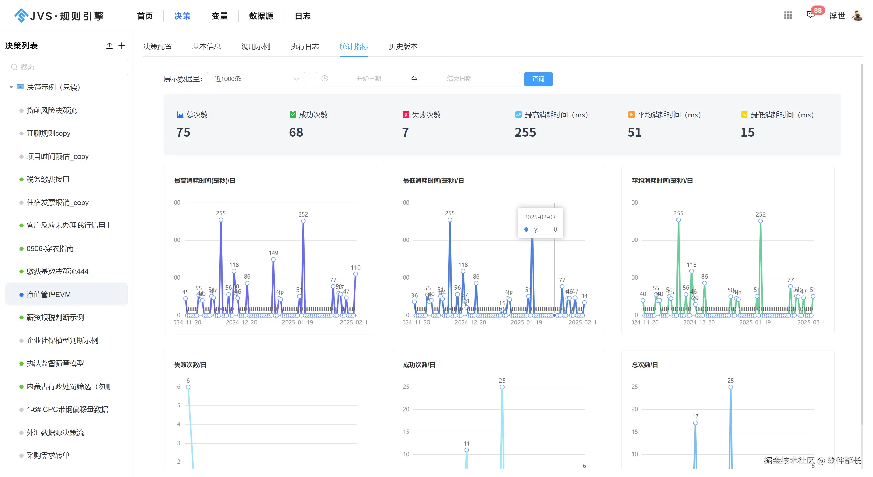Click the 查询 button
873x477 pixels.
(x=538, y=79)
